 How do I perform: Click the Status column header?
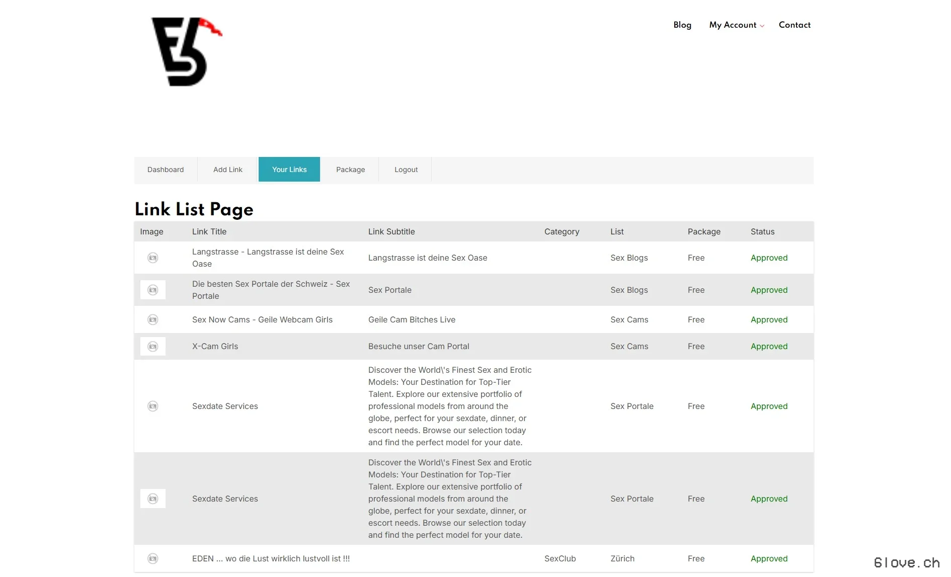pyautogui.click(x=762, y=231)
